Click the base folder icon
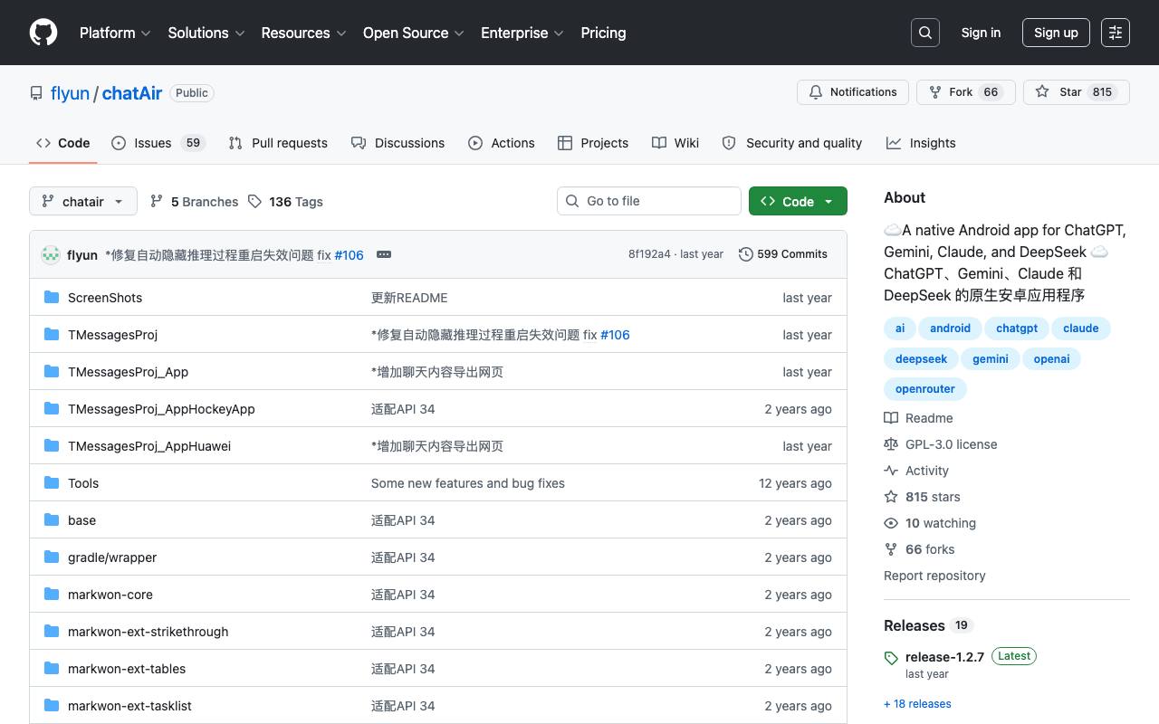 tap(52, 520)
